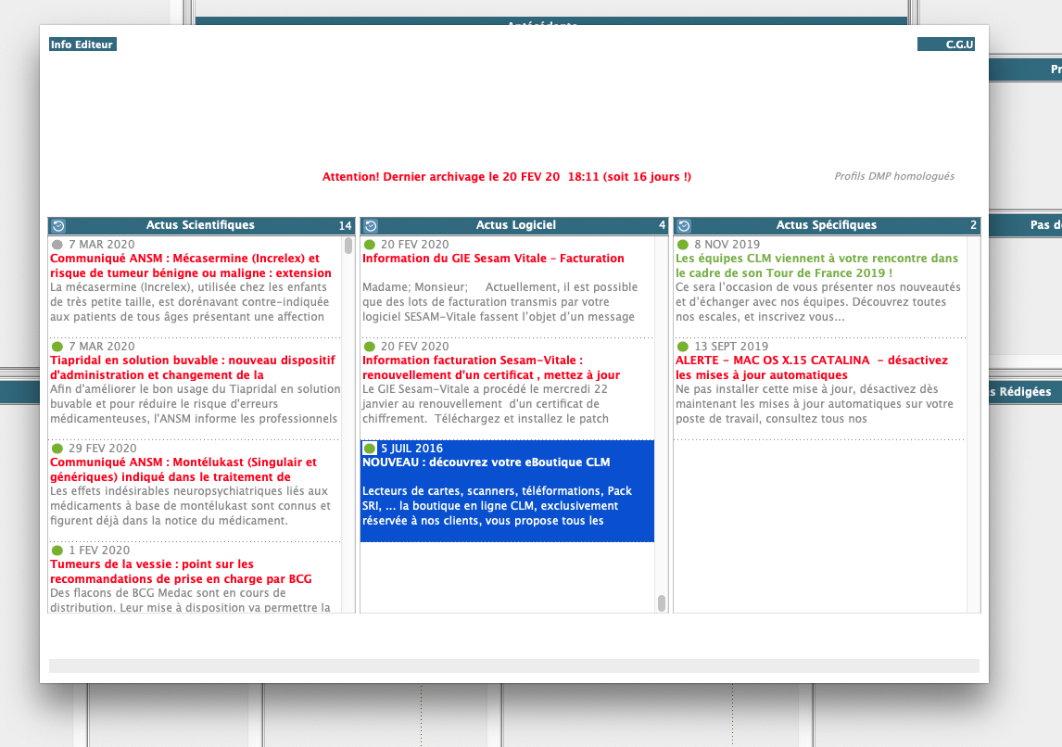Click Lecteurs de cartes, scanners description text
Viewport: 1062px width, 747px height.
pos(497,506)
